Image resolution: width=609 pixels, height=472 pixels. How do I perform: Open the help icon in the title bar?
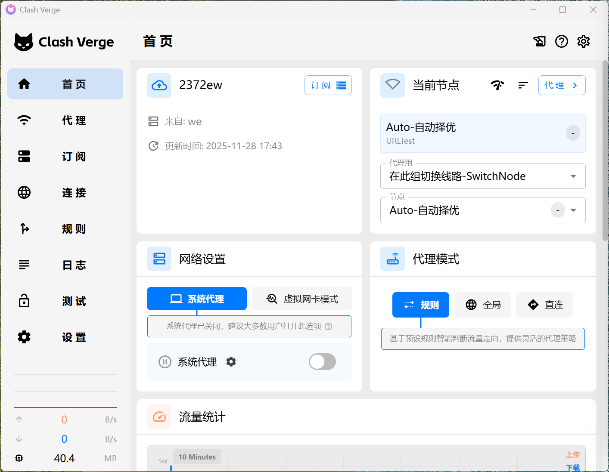[561, 41]
